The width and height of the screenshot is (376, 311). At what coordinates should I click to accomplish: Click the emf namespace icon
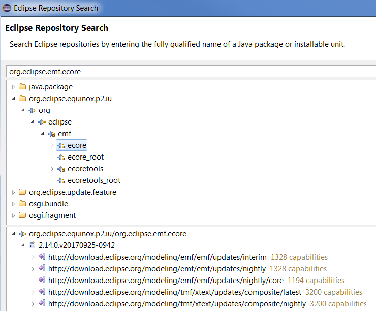click(x=51, y=134)
